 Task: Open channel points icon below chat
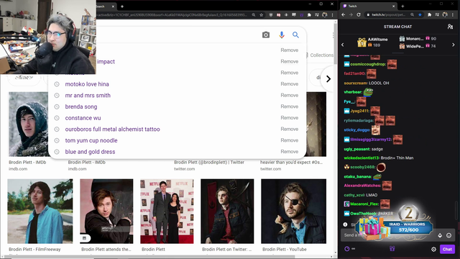click(346, 249)
